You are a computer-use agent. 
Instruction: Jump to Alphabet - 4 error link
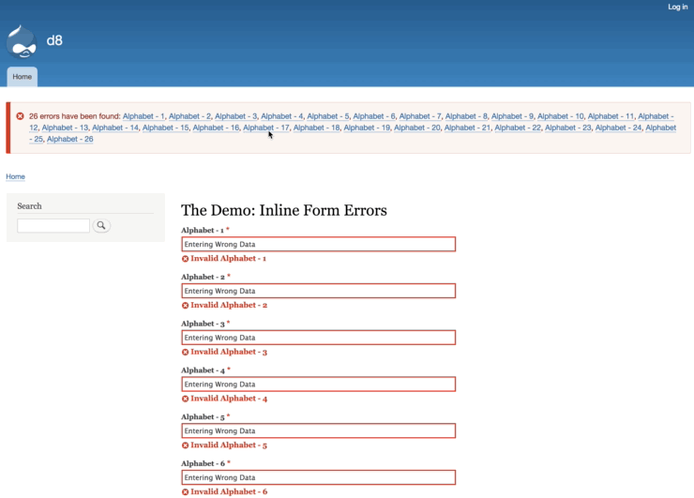[282, 116]
